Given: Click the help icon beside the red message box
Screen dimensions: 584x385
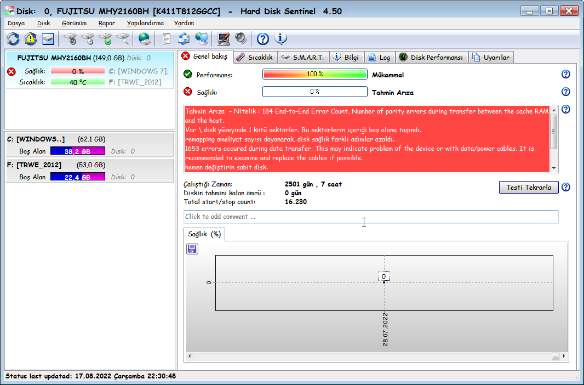Looking at the screenshot, I should 566,109.
